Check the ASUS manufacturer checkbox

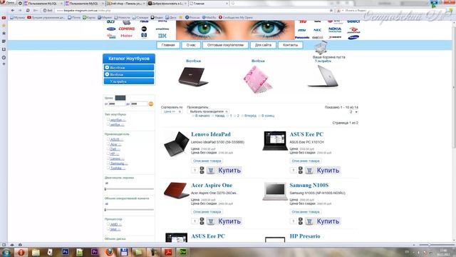pos(108,139)
